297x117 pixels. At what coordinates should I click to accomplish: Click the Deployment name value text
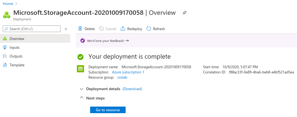(x=156, y=67)
